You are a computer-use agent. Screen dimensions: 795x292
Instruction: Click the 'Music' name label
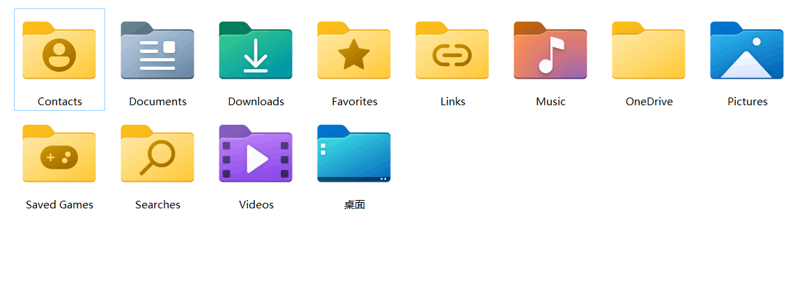(x=550, y=101)
